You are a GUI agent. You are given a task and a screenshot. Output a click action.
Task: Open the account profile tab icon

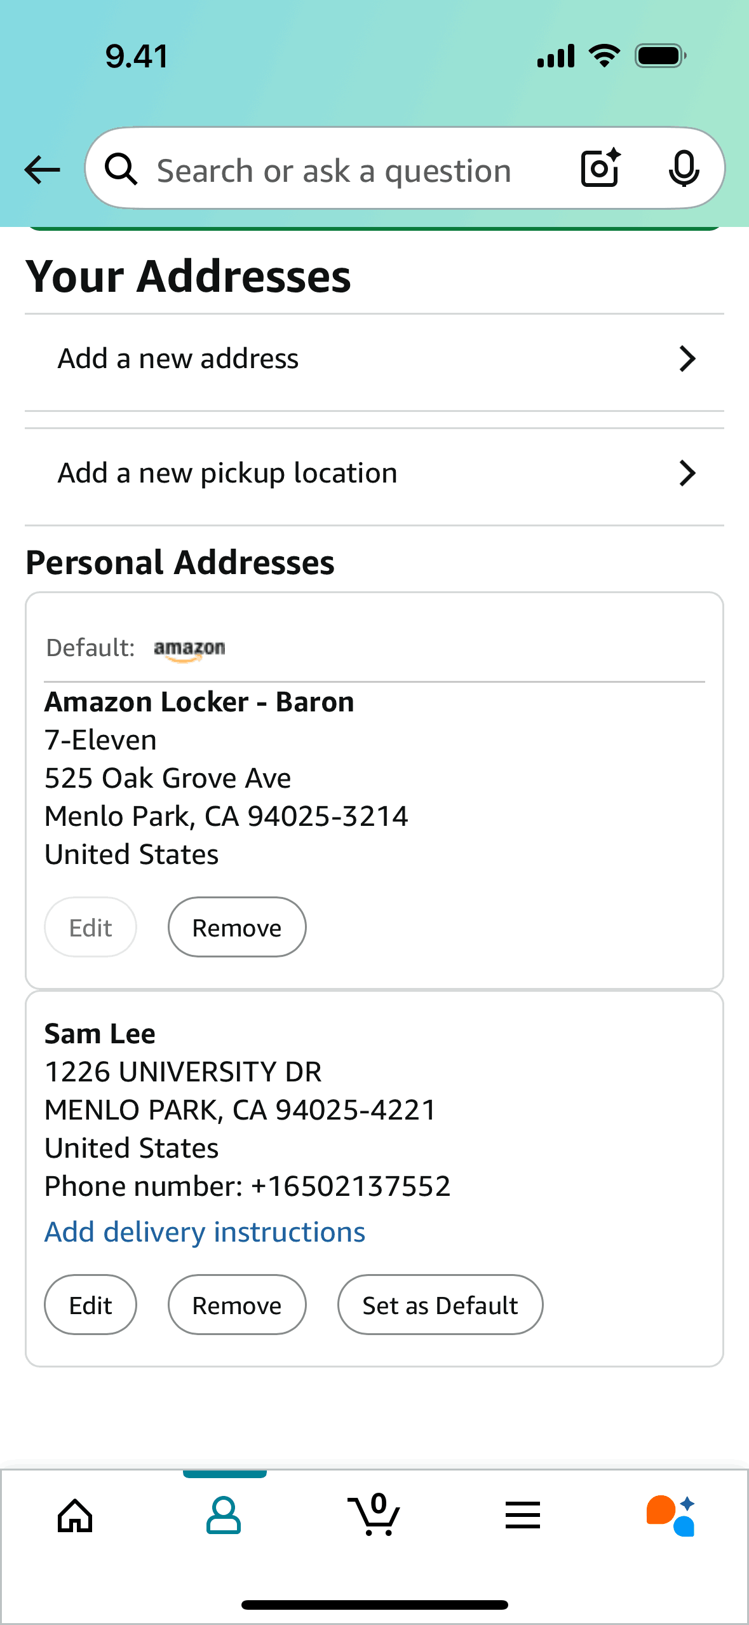pyautogui.click(x=224, y=1516)
